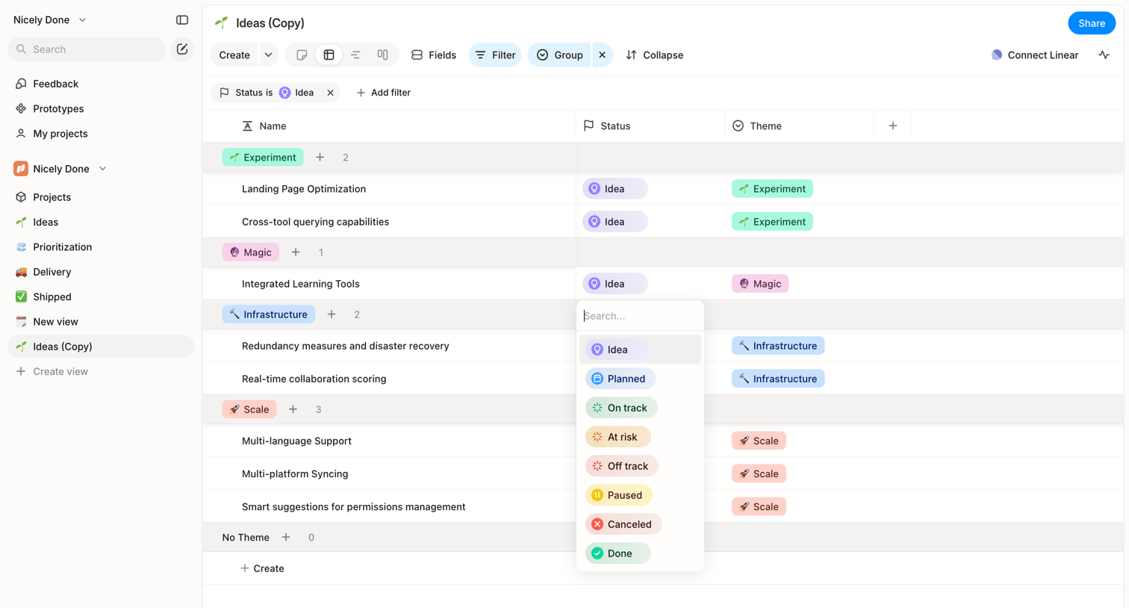Screen dimensions: 1129x608
Task: Open the Fields settings
Action: [434, 55]
